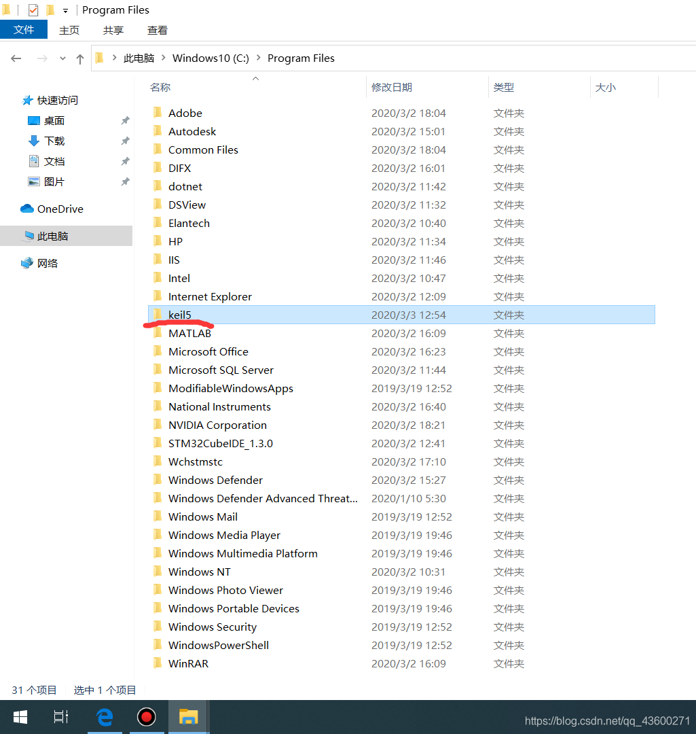Select the keil5 folder icon
This screenshot has width=696, height=734.
(x=158, y=315)
